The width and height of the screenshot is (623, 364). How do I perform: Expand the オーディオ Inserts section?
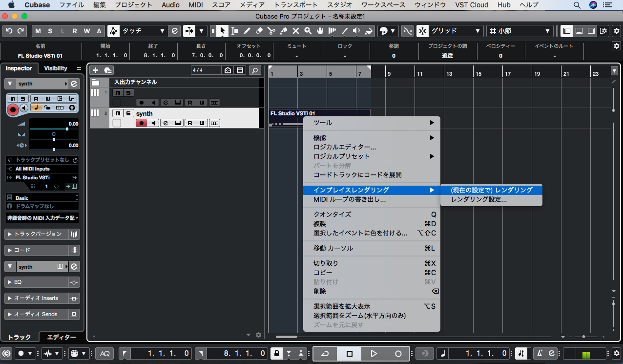10,299
